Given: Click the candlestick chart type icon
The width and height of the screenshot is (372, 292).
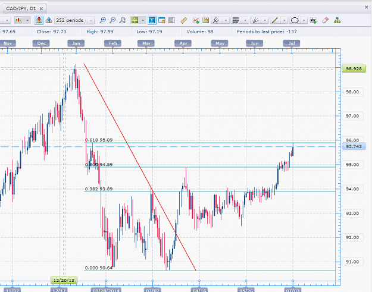Looking at the screenshot, I should [18, 20].
